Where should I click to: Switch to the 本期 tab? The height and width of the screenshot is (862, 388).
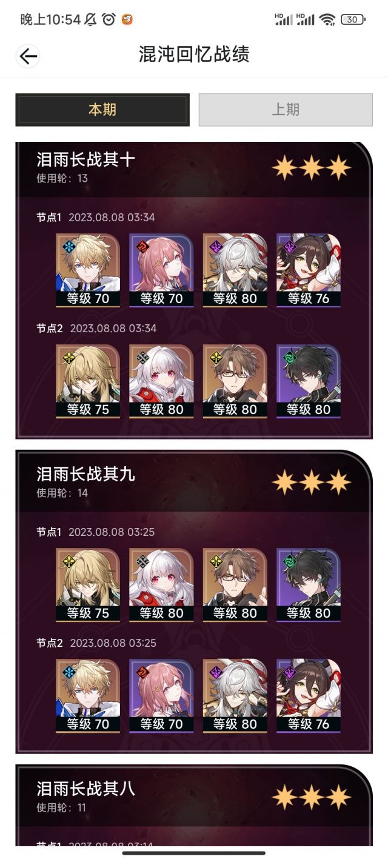(x=102, y=110)
